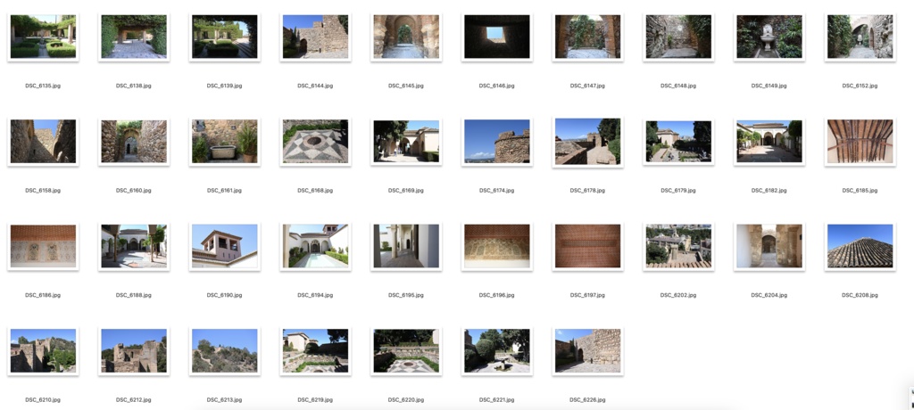Select the DSC_6212.jpg thumbnail
The image size is (914, 410).
134,351
